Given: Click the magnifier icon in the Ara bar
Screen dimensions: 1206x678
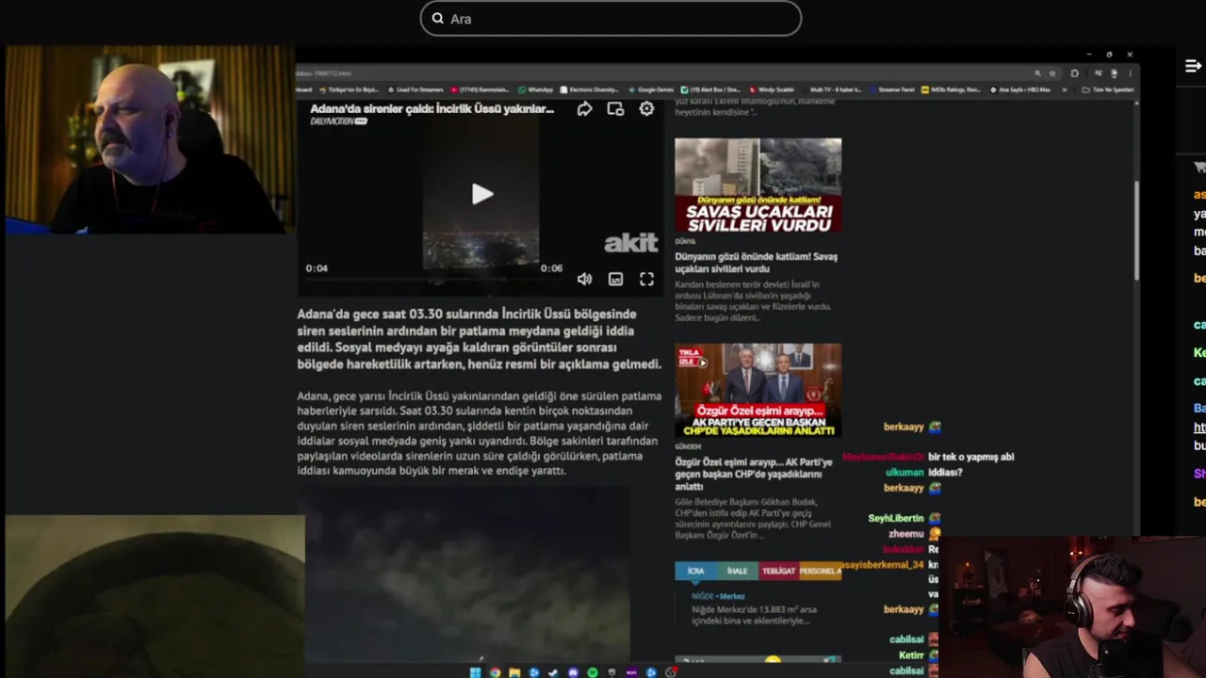Looking at the screenshot, I should coord(437,19).
